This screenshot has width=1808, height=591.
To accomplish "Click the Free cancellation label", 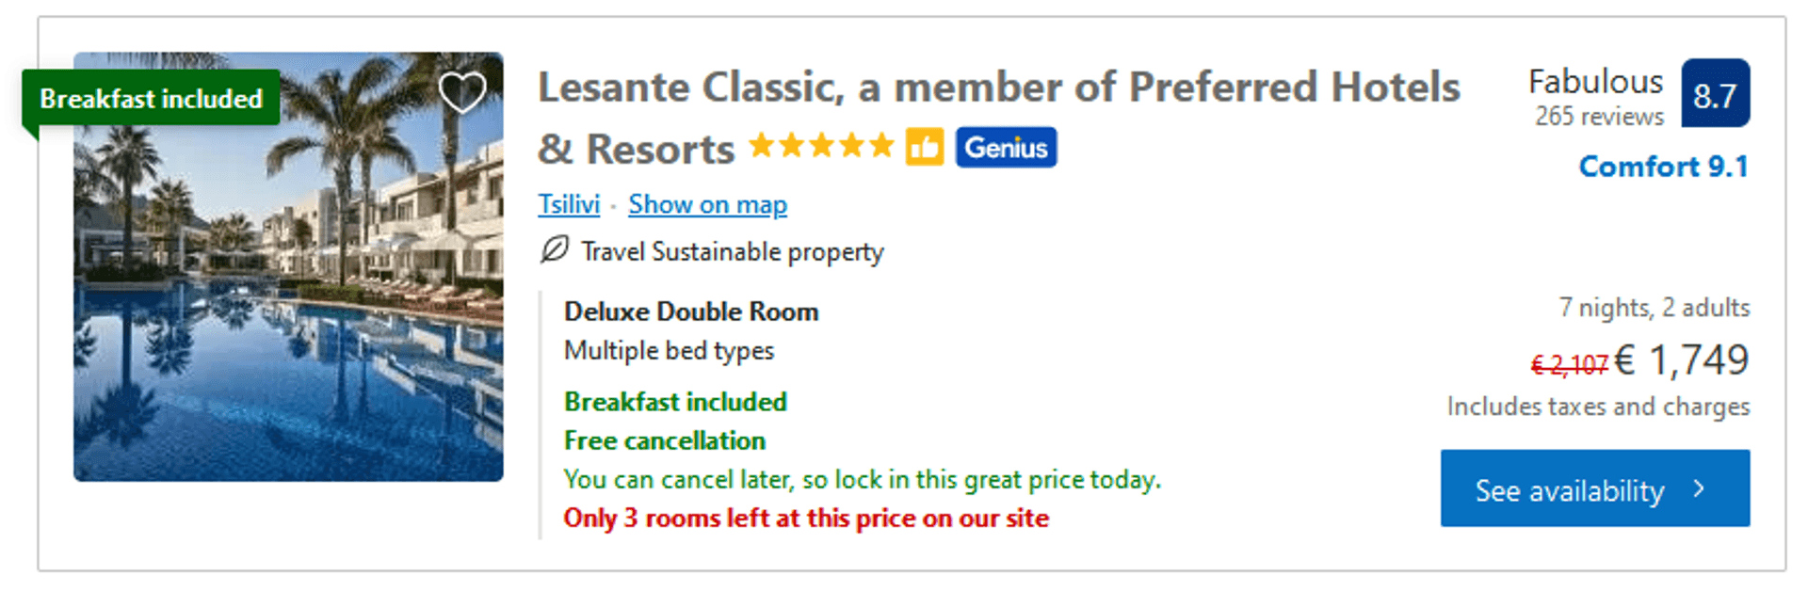I will click(x=665, y=440).
